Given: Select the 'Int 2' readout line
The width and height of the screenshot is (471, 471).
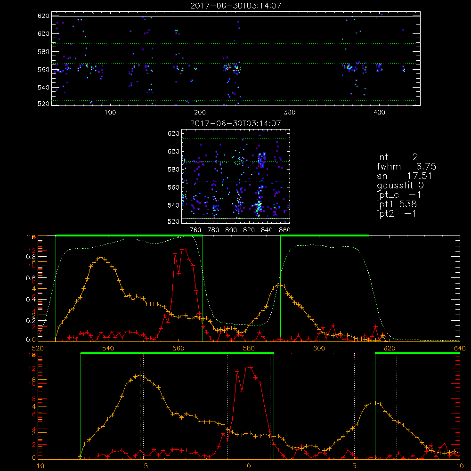Looking at the screenshot, I should pyautogui.click(x=398, y=157).
